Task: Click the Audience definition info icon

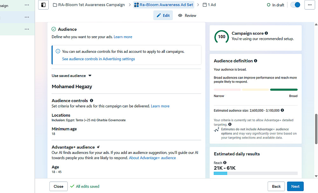Action: click(x=256, y=61)
